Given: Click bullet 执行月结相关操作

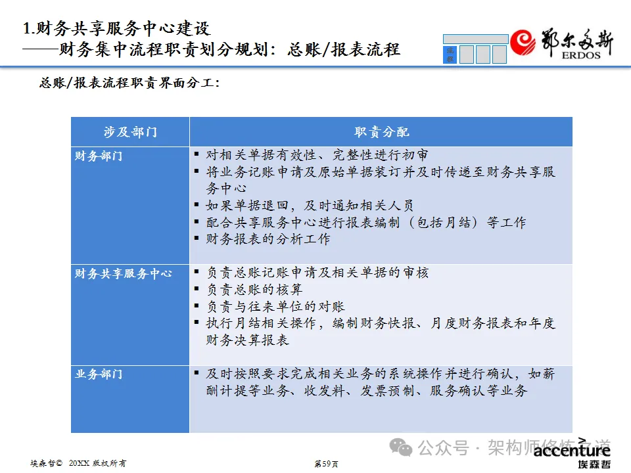Looking at the screenshot, I should [381, 331].
